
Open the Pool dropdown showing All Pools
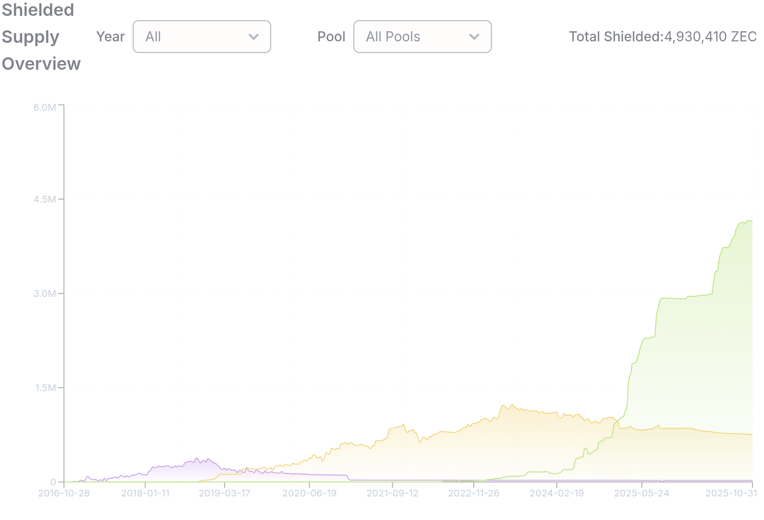coord(423,37)
